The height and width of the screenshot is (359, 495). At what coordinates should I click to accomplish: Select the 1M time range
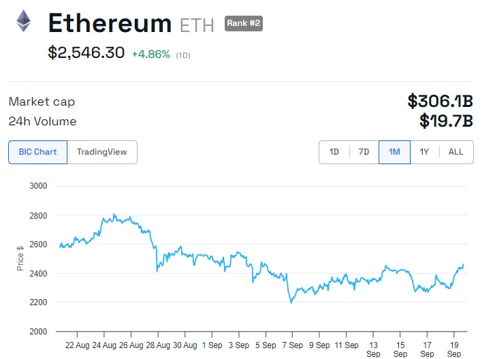click(x=394, y=152)
